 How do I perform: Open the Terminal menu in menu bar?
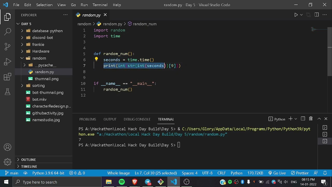coord(100,5)
